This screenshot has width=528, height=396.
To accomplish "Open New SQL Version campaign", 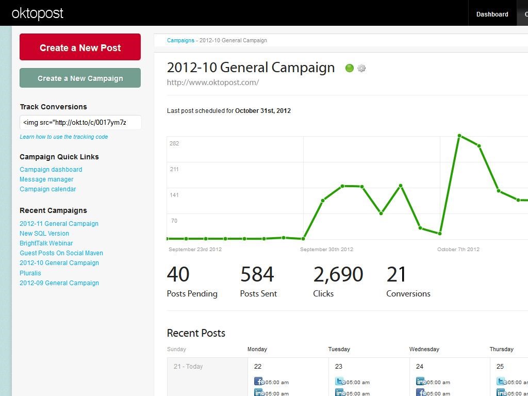I will (44, 234).
